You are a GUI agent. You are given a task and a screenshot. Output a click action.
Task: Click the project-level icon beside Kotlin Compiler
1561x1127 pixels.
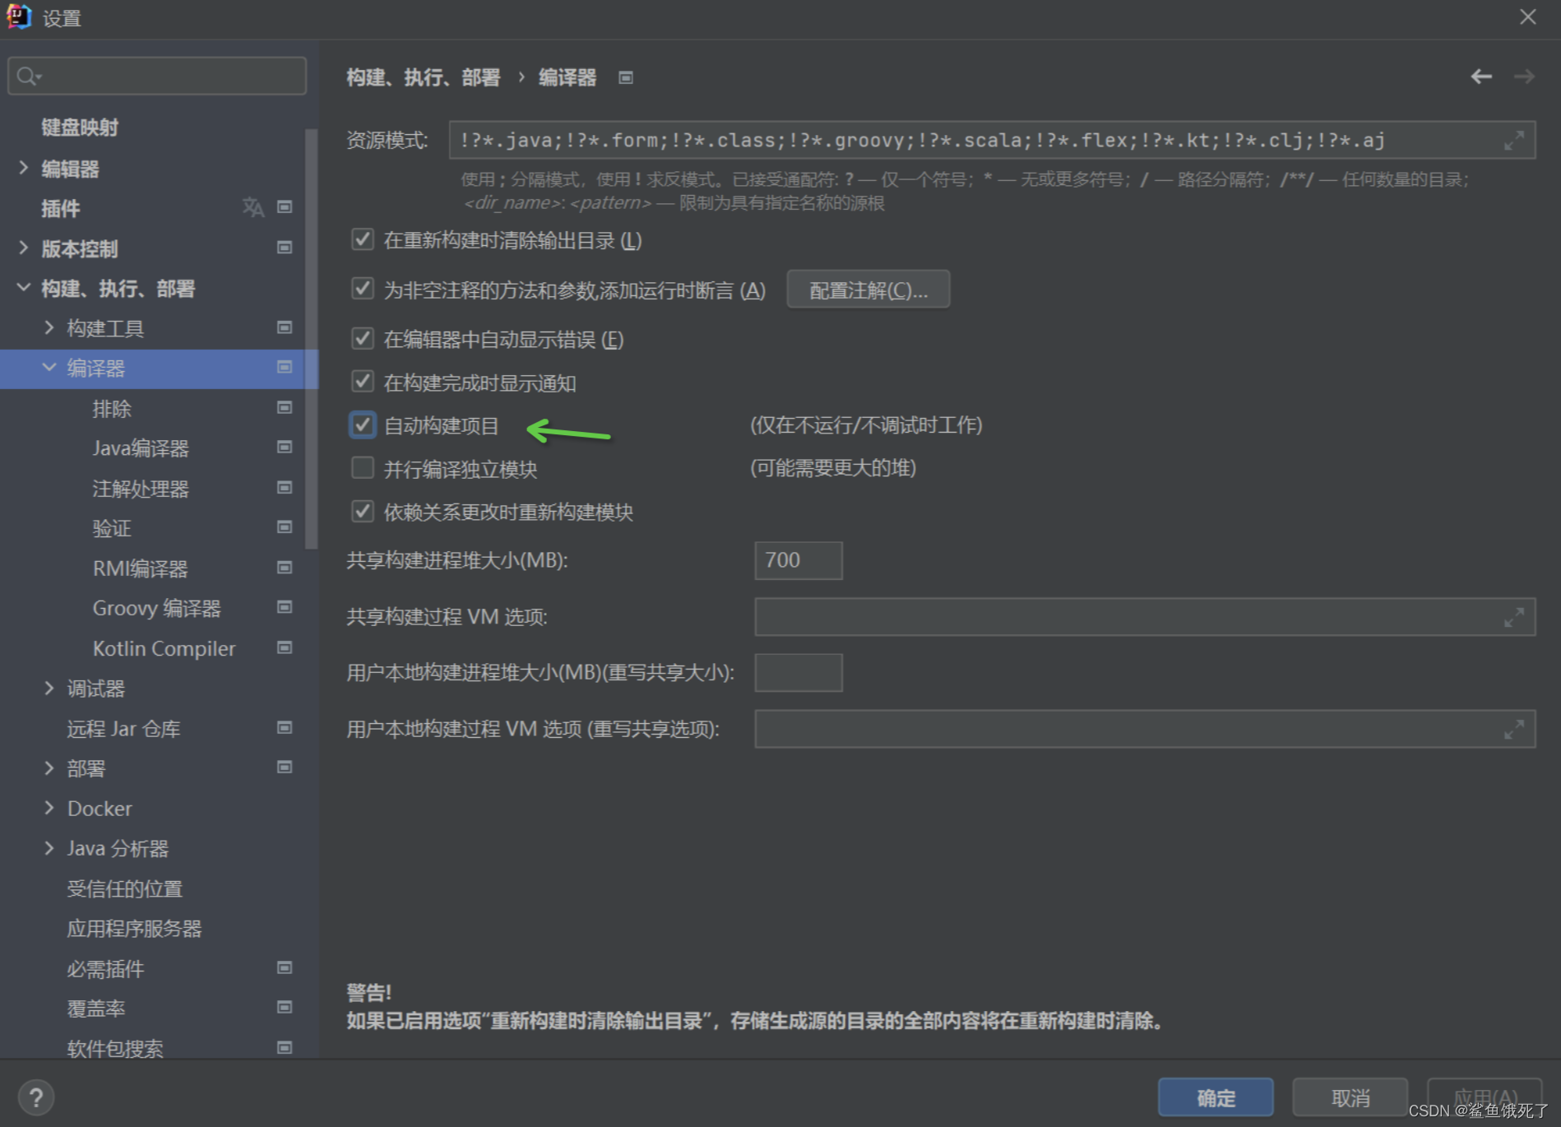[285, 647]
